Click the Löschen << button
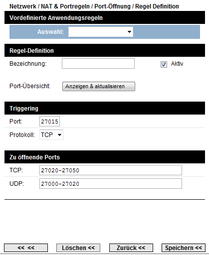 click(78, 248)
